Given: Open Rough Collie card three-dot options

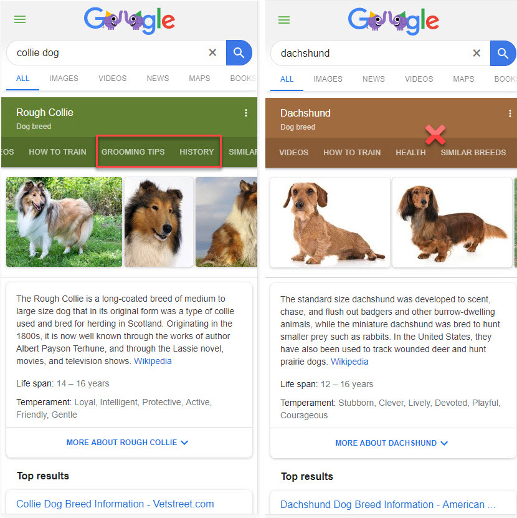Looking at the screenshot, I should coord(246,113).
